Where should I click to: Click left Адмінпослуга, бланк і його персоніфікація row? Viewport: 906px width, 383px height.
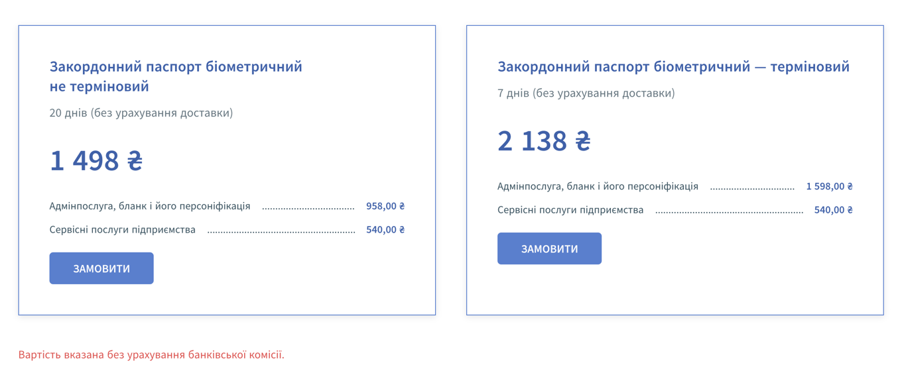point(149,206)
